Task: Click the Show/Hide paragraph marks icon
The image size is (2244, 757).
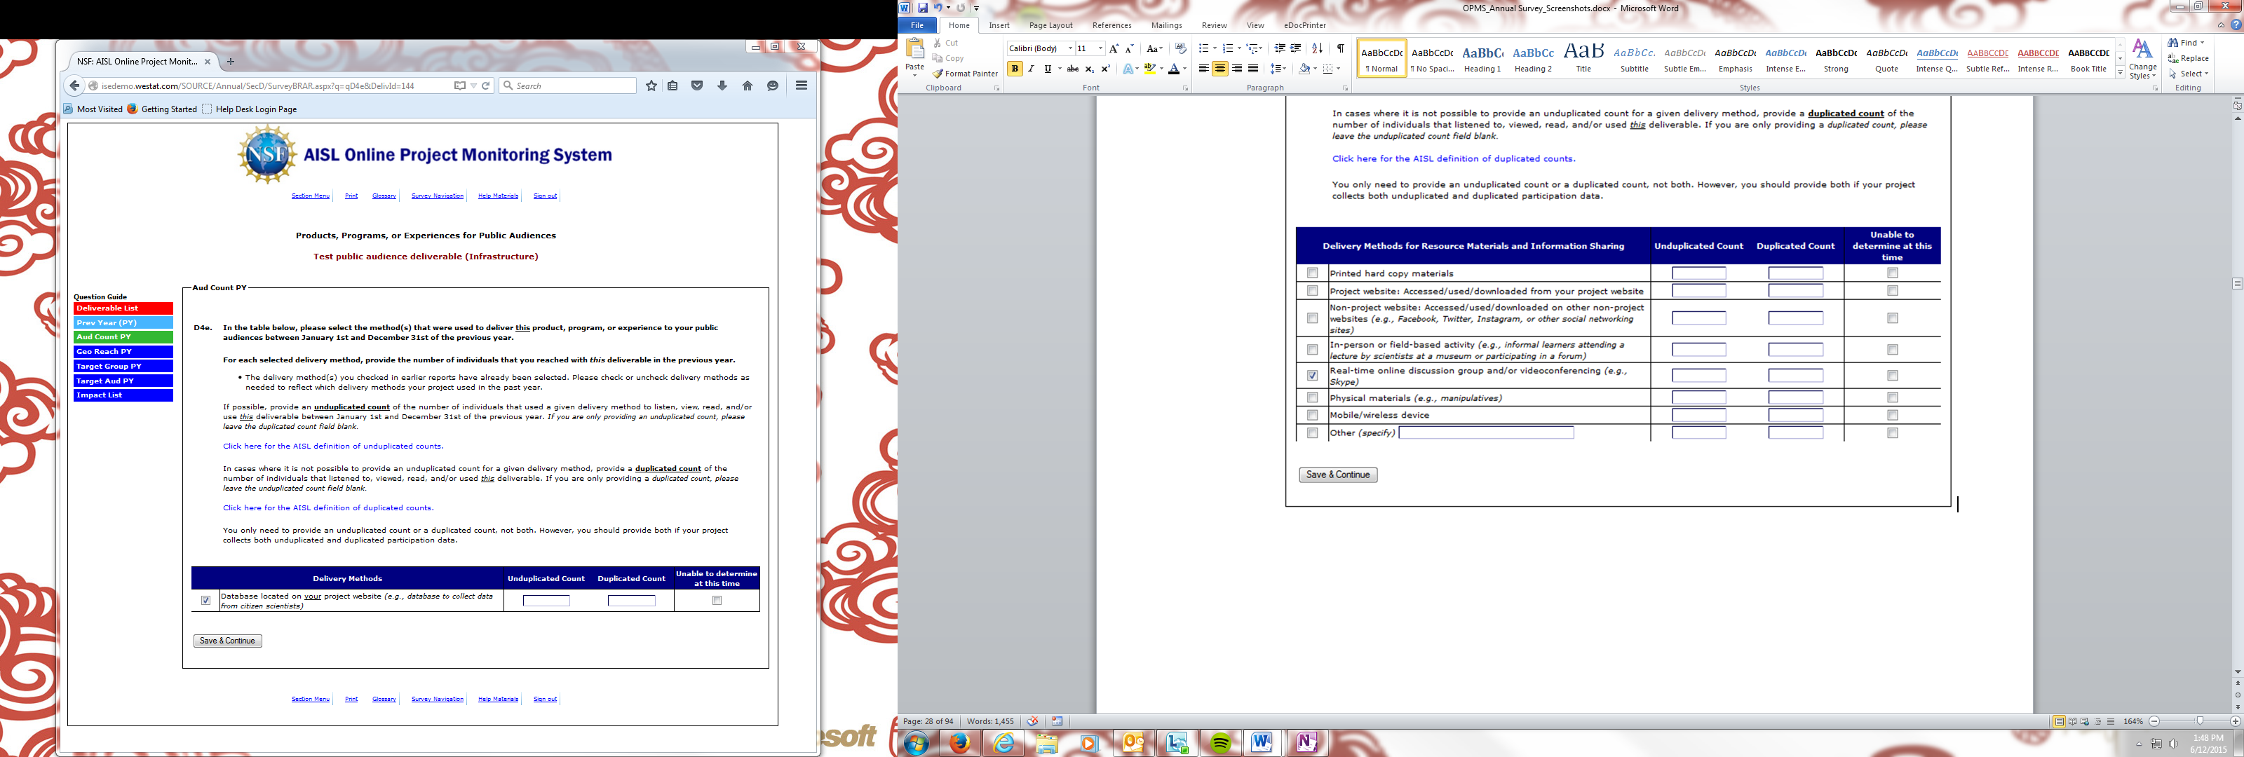Action: 1341,48
